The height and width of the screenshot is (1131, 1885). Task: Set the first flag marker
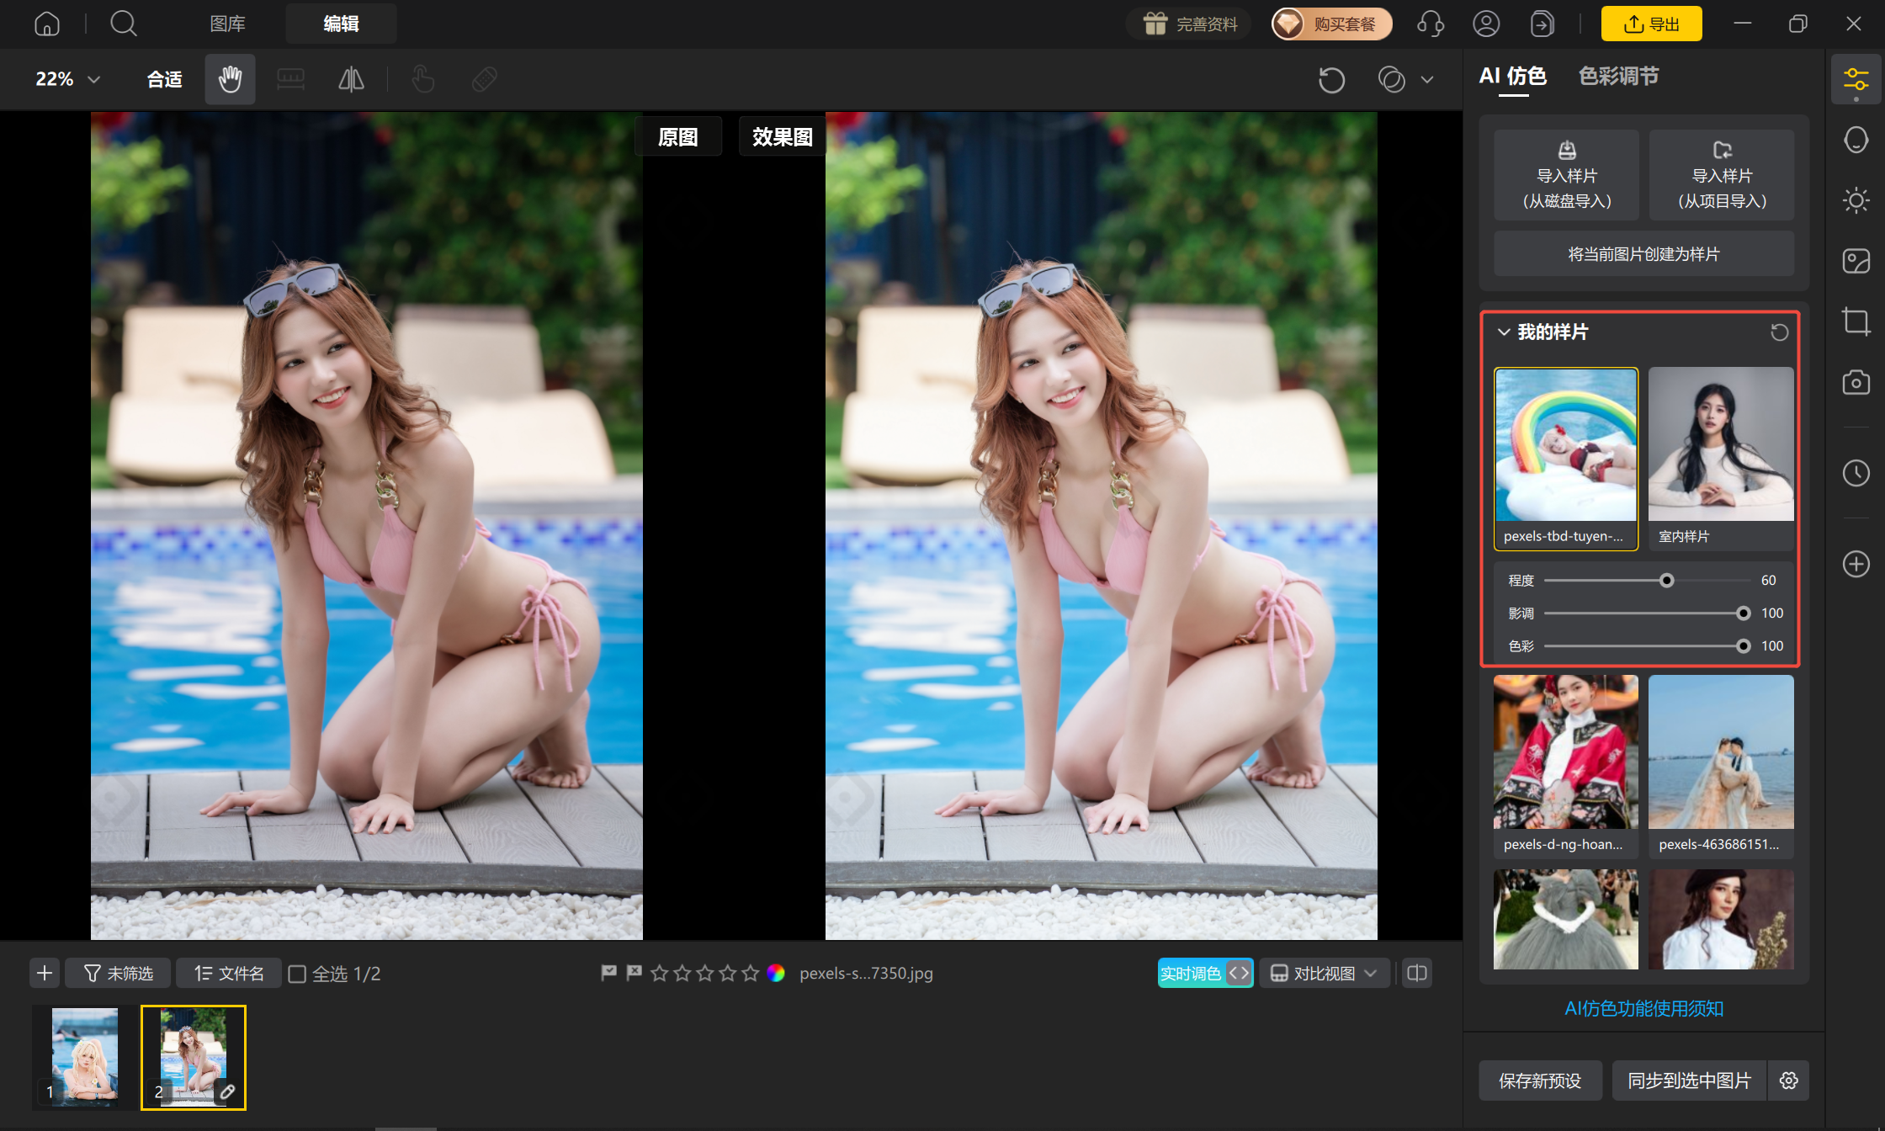tap(609, 974)
